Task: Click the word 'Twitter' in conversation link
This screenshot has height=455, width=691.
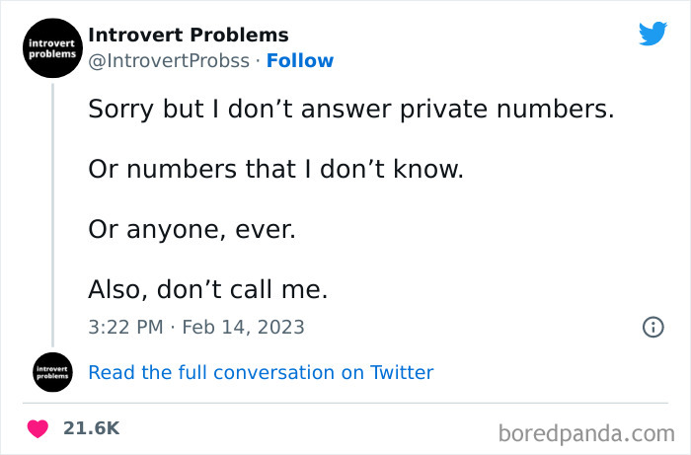Action: (402, 372)
